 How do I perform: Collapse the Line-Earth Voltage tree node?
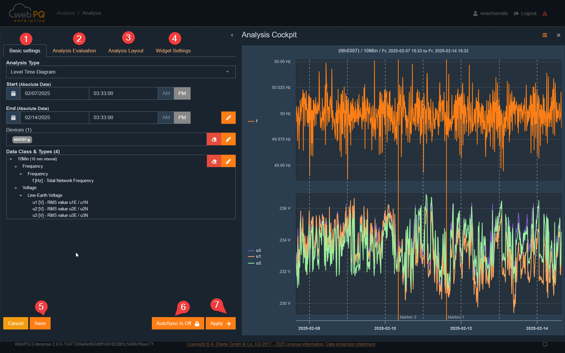20,195
